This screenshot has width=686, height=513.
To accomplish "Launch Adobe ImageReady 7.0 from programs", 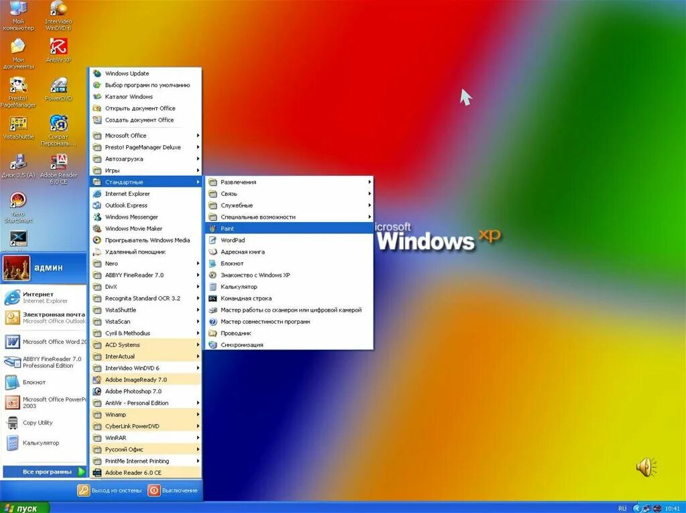I will tap(145, 380).
